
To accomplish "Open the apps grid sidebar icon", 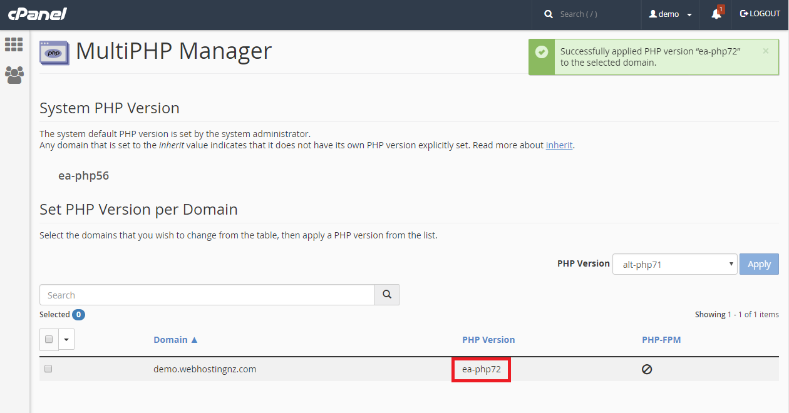I will [14, 44].
